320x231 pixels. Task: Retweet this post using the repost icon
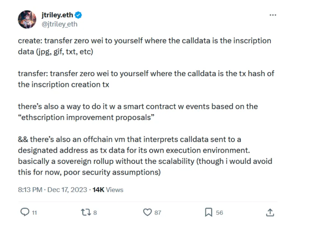[x=85, y=212]
